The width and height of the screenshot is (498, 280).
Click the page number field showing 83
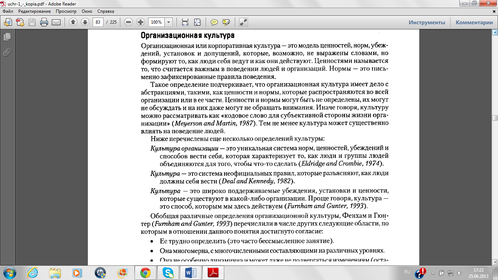pos(98,22)
